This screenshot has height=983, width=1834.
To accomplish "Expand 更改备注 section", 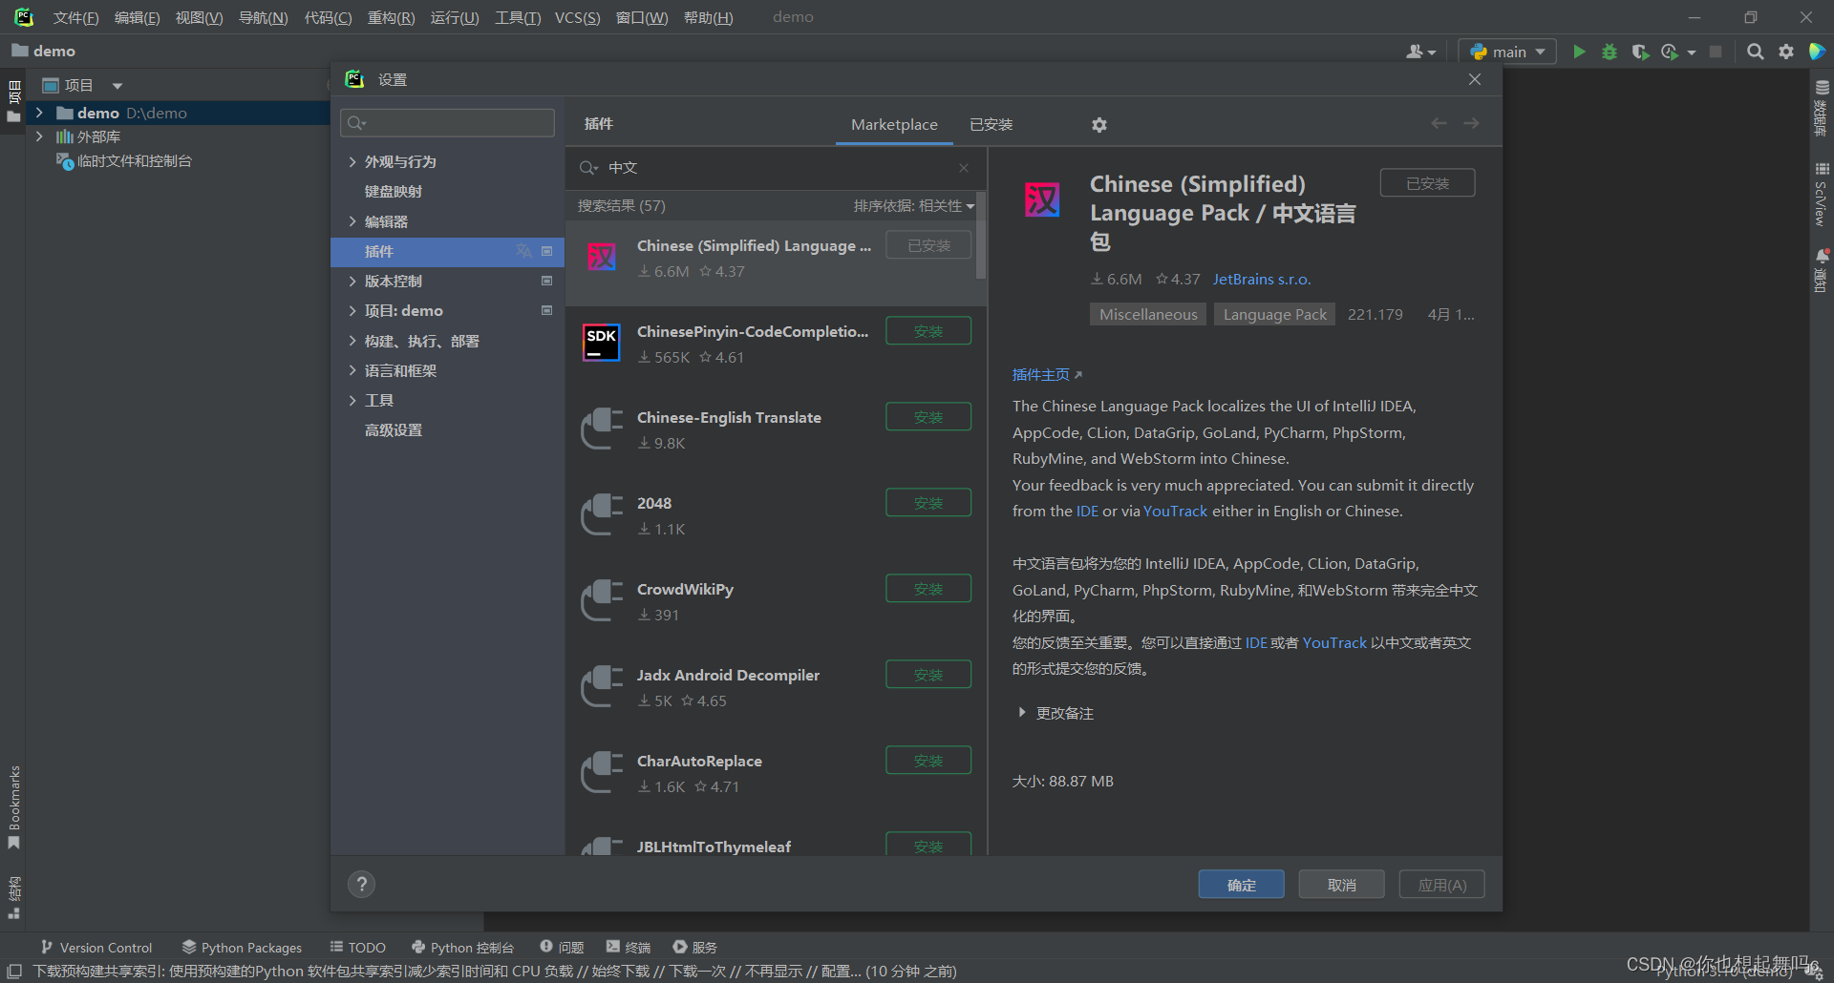I will coord(1022,712).
